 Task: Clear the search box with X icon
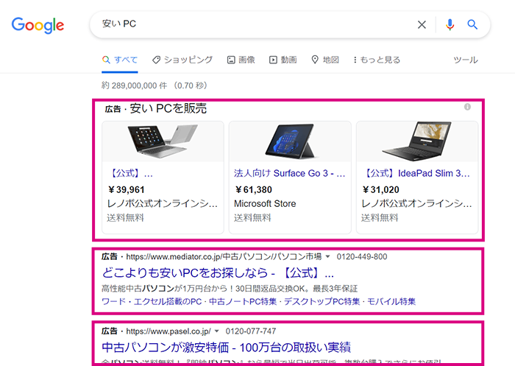422,24
